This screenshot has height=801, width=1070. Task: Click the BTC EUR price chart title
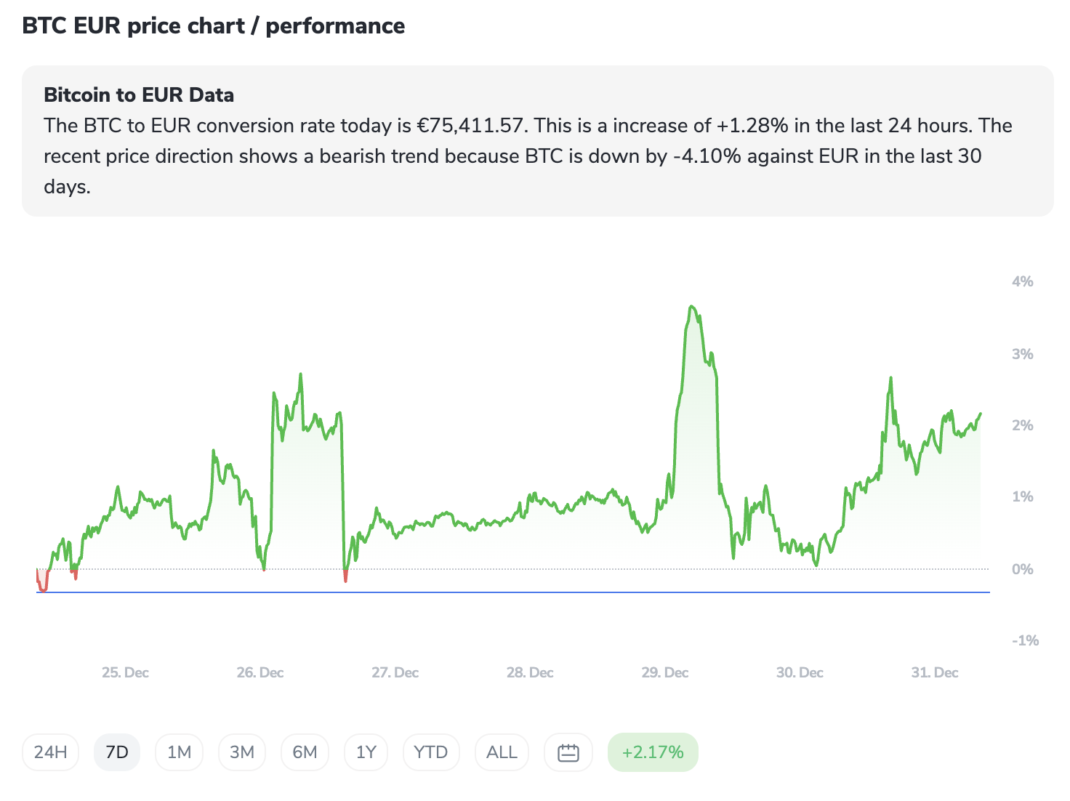click(x=213, y=26)
